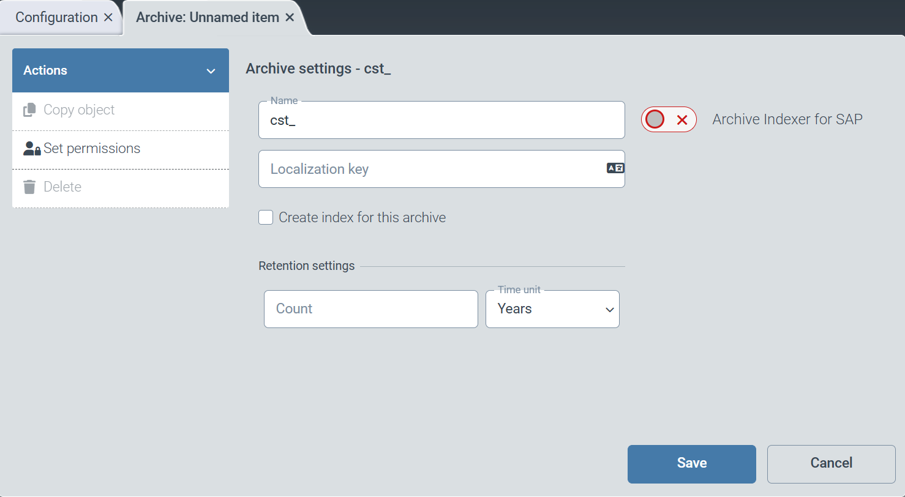Collapse the Actions panel with its chevron
Image resolution: width=905 pixels, height=497 pixels.
(211, 70)
